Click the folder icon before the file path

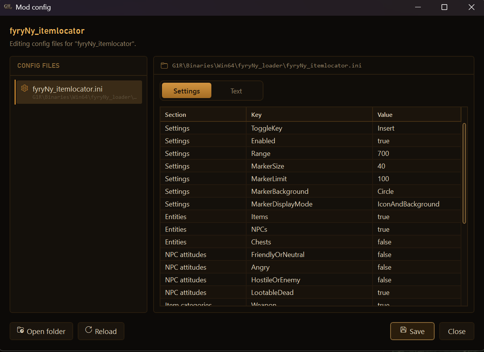coord(164,65)
